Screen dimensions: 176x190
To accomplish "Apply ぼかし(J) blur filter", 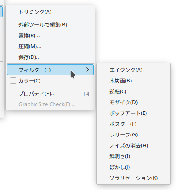I will [134, 167].
